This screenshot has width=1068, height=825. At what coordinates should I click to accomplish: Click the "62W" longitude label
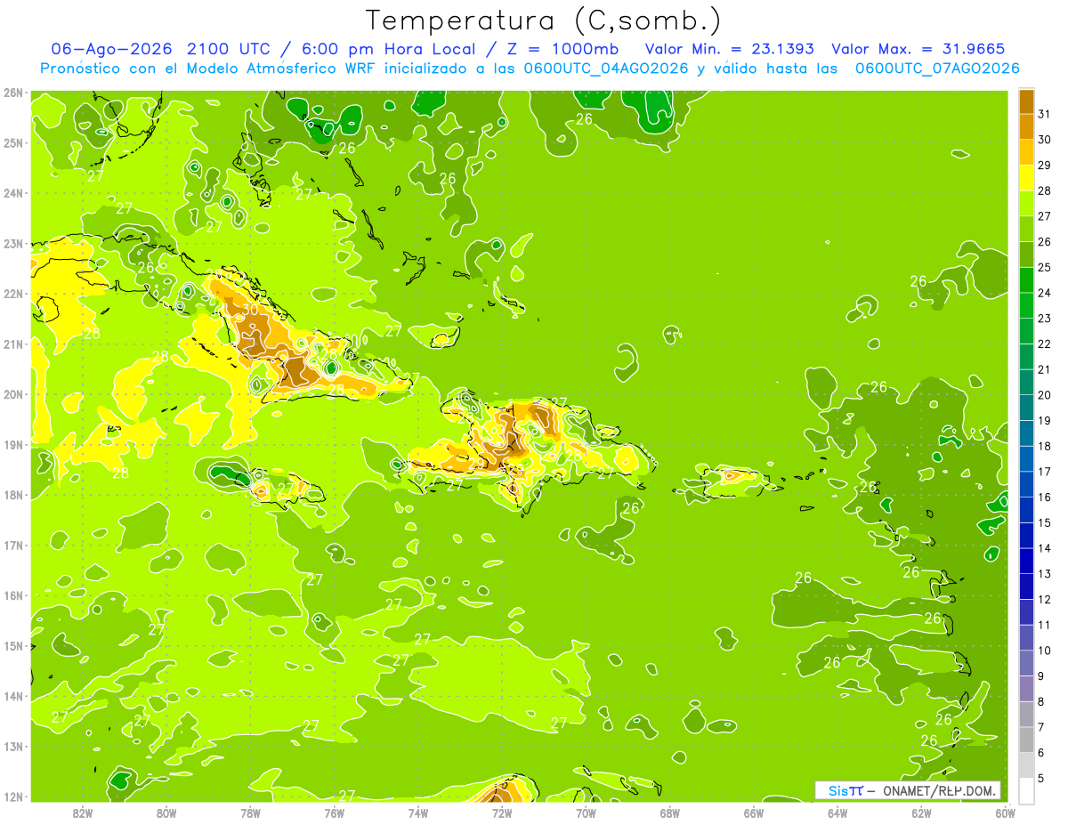point(921,813)
